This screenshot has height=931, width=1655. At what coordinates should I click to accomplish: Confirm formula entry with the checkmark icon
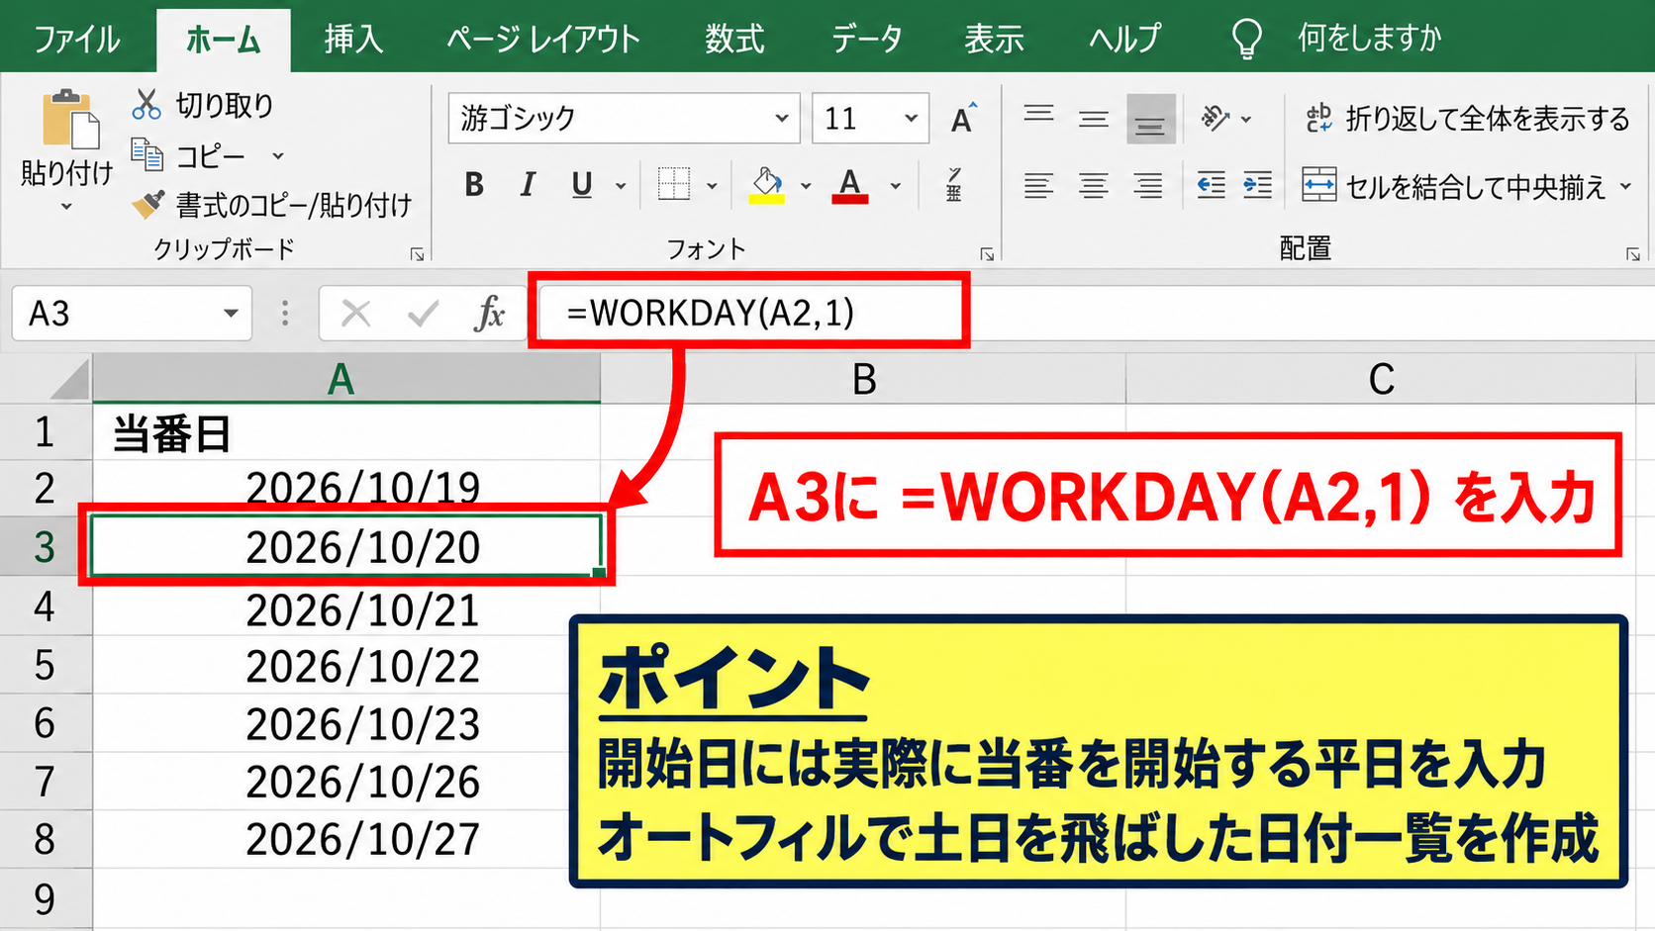(x=423, y=314)
